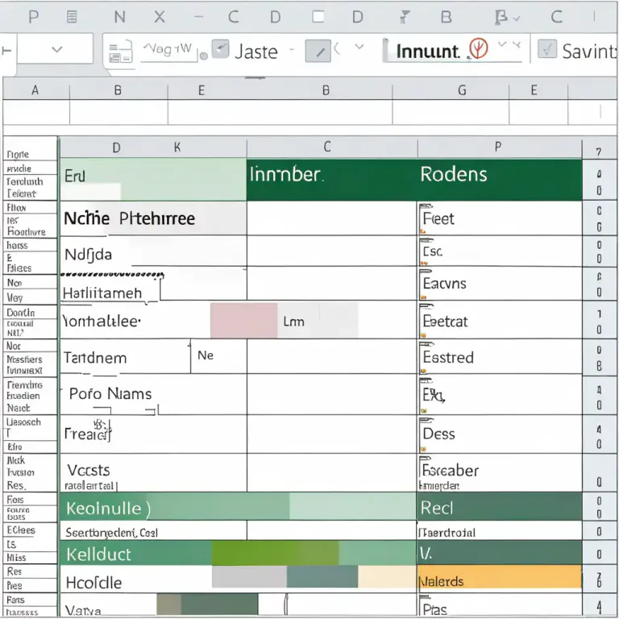Click the Rodens green header
619x619 pixels.
point(500,179)
